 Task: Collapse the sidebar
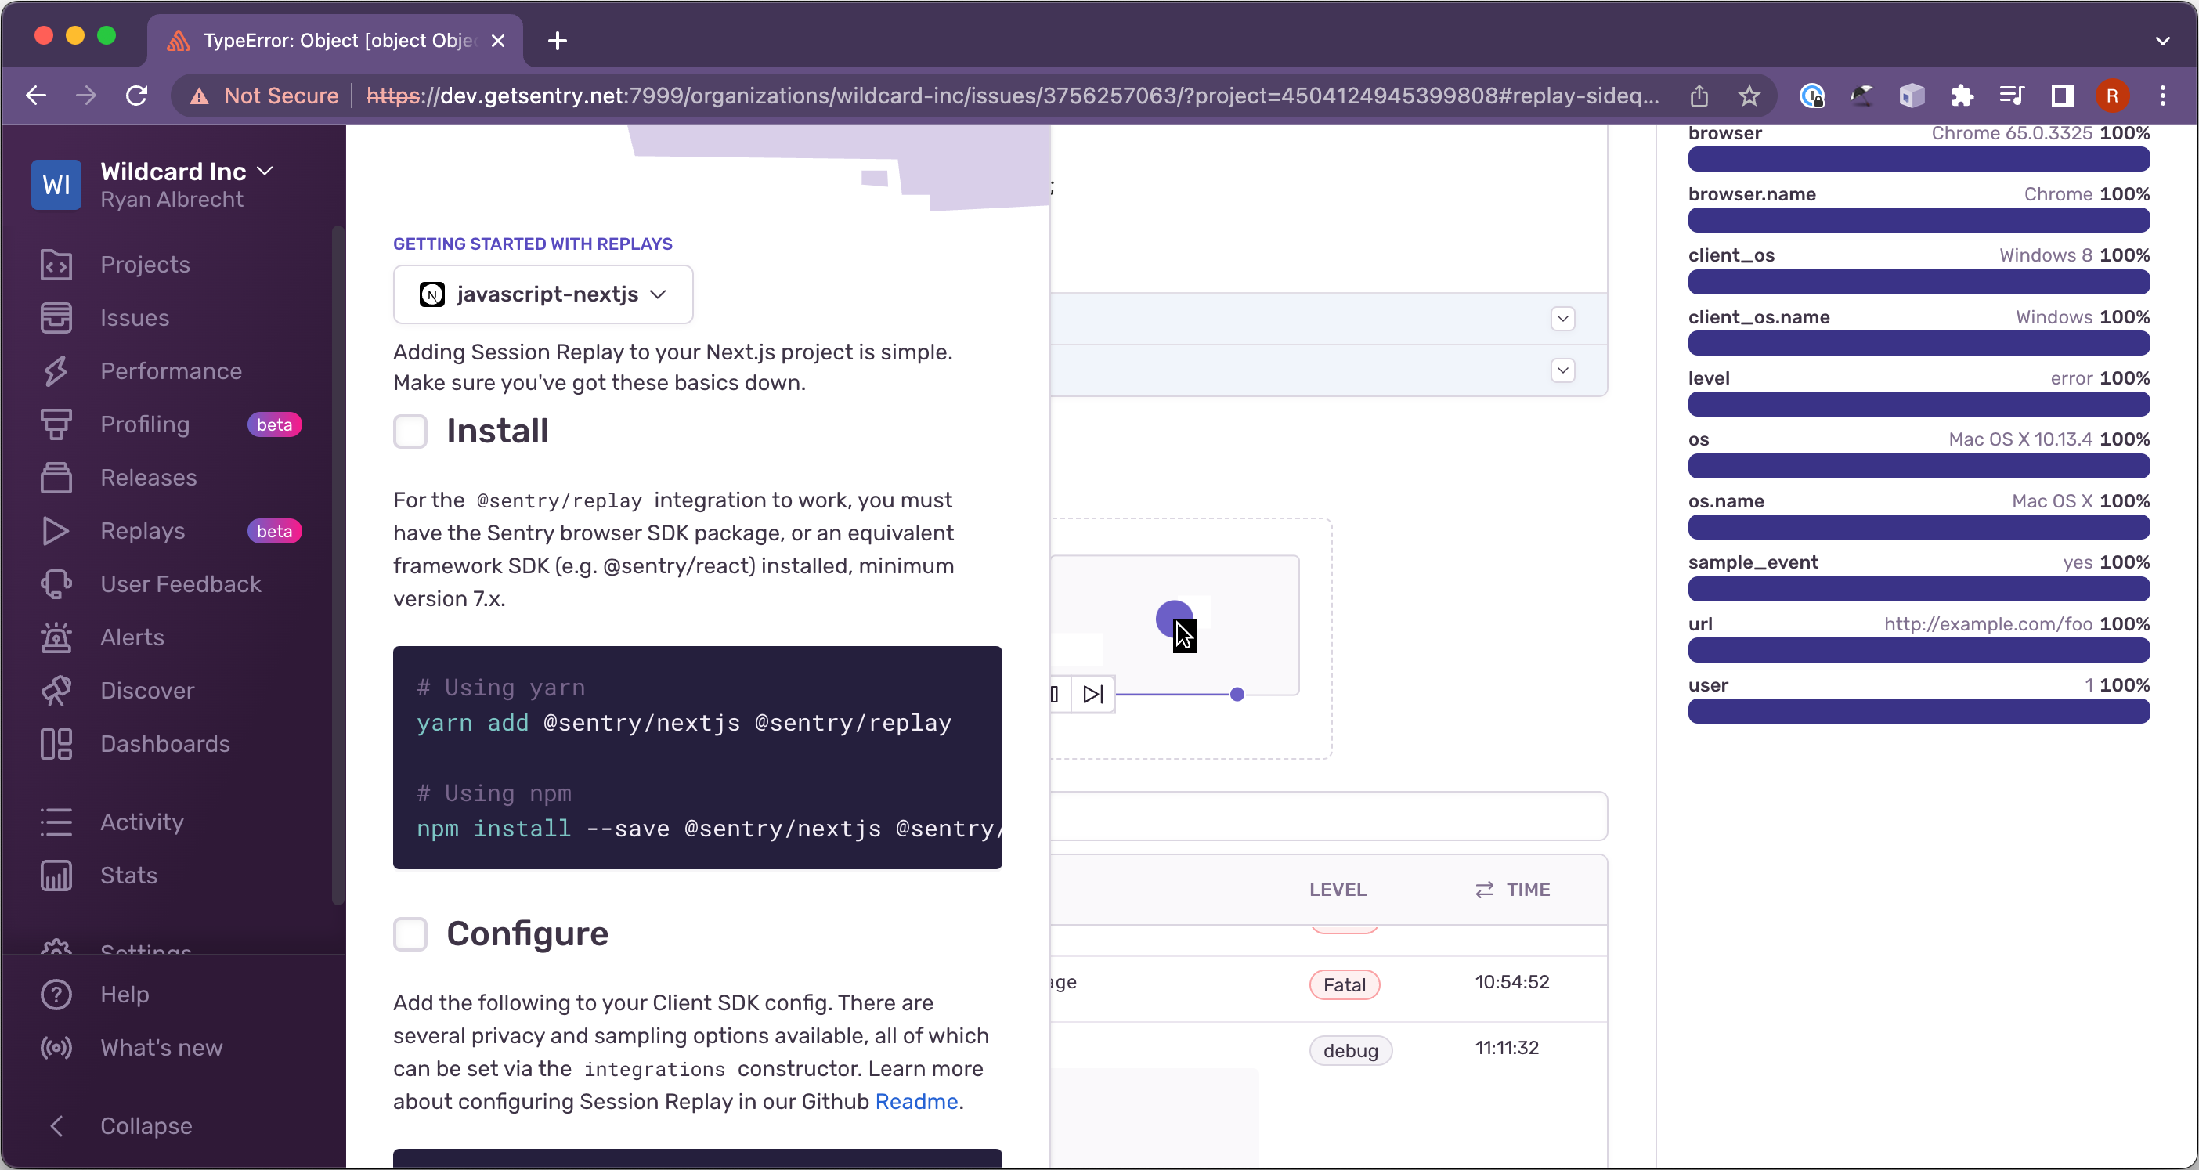click(x=146, y=1125)
